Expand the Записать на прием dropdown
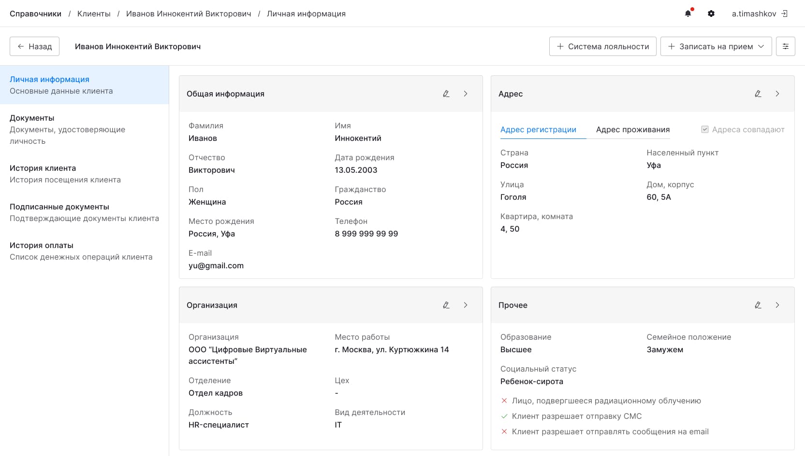Image resolution: width=805 pixels, height=456 pixels. point(761,46)
